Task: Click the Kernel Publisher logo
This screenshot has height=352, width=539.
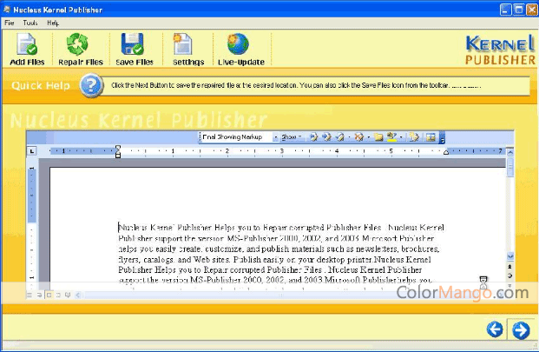Action: coord(499,50)
